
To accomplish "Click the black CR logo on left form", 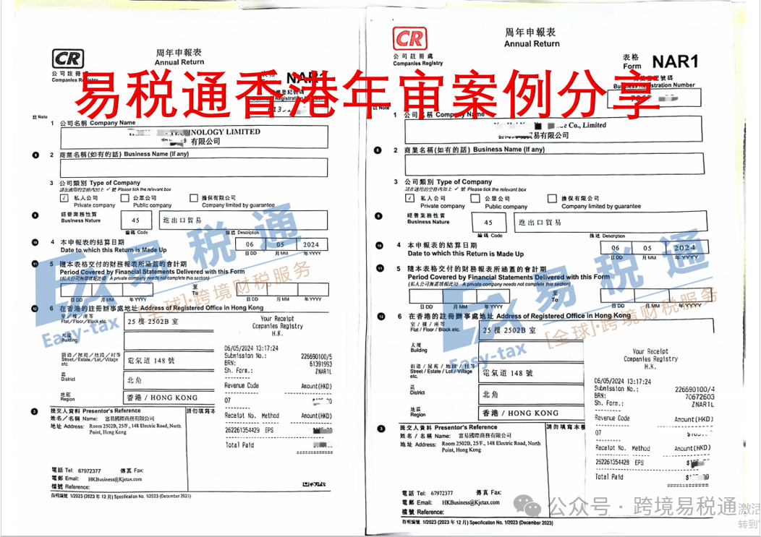I will (x=68, y=59).
